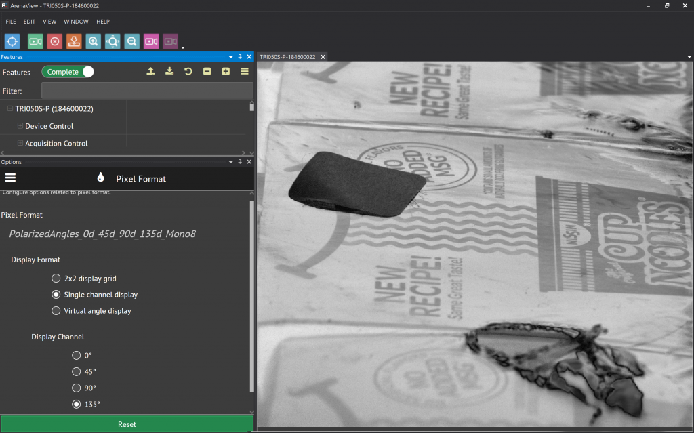Viewport: 694px width, 433px height.
Task: Refresh the features tree
Action: click(x=188, y=71)
